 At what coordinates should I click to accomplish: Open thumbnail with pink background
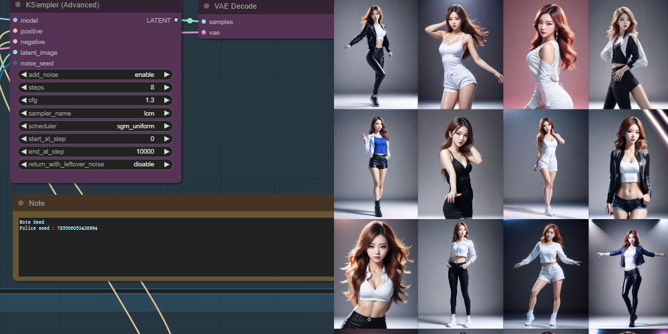click(546, 55)
